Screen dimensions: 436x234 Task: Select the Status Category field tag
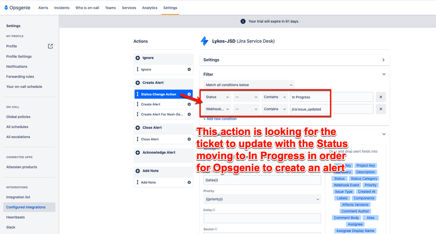(364, 178)
